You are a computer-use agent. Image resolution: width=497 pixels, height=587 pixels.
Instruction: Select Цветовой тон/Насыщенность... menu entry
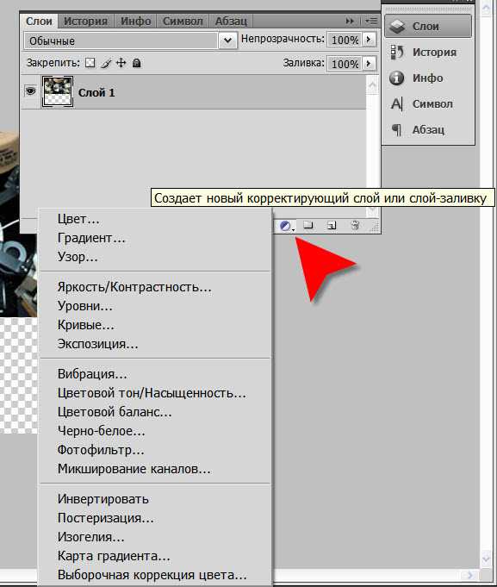pyautogui.click(x=152, y=393)
